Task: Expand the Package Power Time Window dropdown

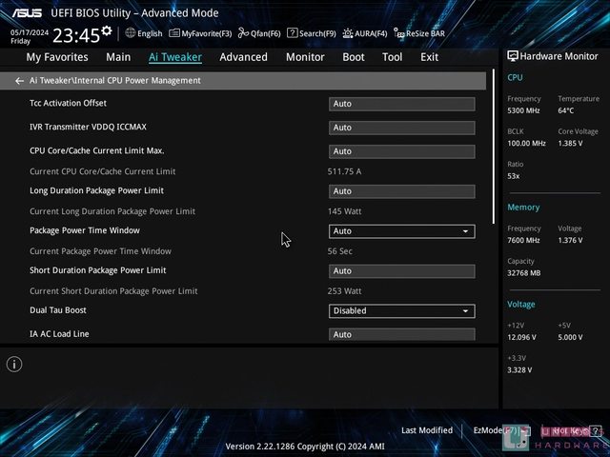Action: coord(401,231)
